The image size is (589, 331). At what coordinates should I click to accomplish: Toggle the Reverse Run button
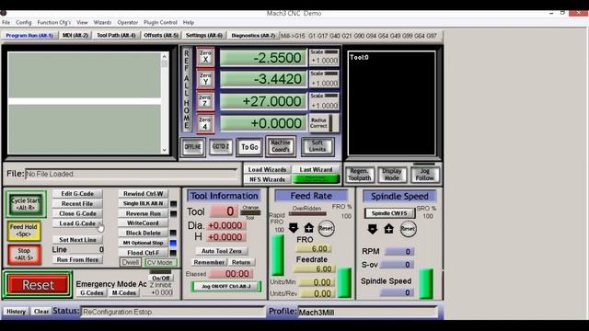144,213
